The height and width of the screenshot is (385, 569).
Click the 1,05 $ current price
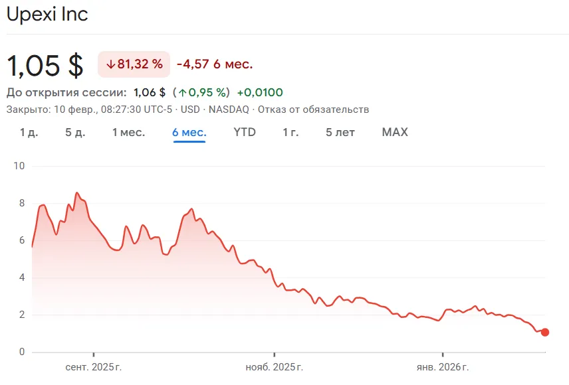click(x=45, y=65)
